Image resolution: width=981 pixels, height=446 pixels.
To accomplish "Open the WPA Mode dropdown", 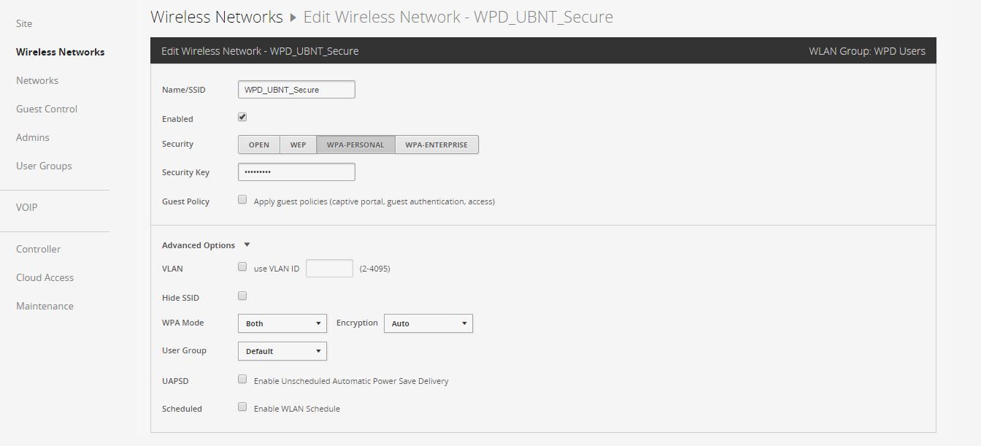I will tap(282, 323).
